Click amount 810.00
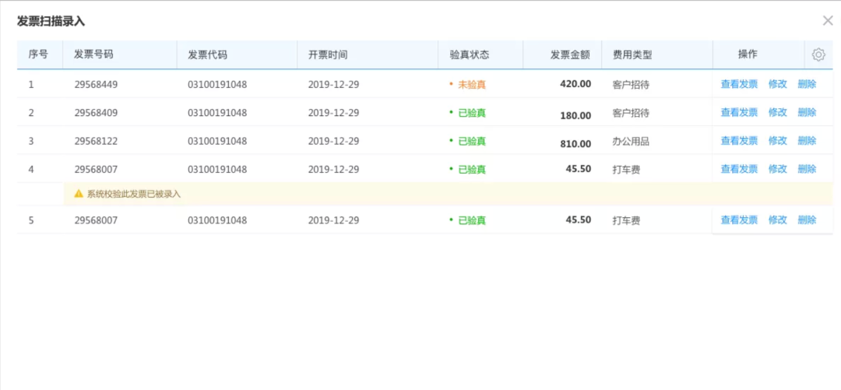841x390 pixels. pyautogui.click(x=575, y=144)
